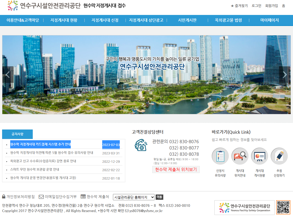The width and height of the screenshot is (293, 216).
Task: Show next banner slide with right arrow
Action: pos(285,74)
